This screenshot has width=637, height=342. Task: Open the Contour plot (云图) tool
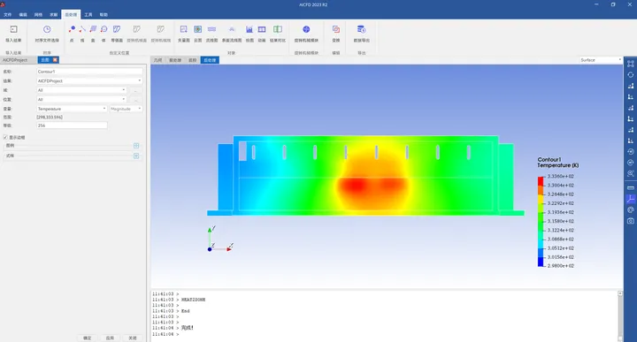pos(198,29)
